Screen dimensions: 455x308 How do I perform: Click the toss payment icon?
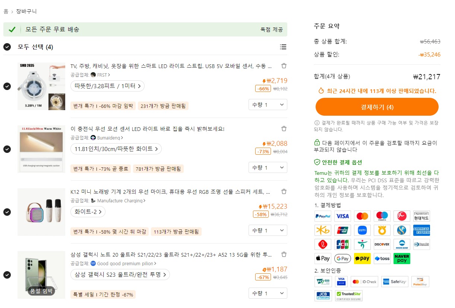[382, 259]
